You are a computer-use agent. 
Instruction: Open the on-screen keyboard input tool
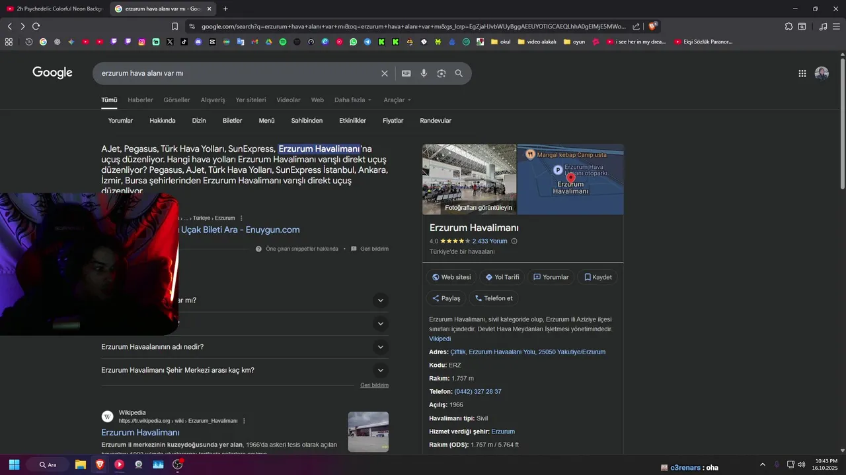click(406, 73)
